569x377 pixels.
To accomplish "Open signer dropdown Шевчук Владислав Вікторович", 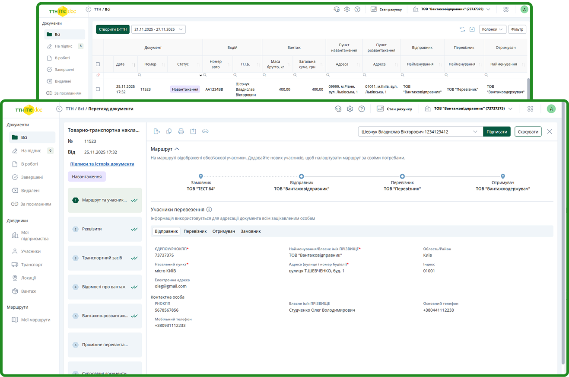I will click(420, 132).
